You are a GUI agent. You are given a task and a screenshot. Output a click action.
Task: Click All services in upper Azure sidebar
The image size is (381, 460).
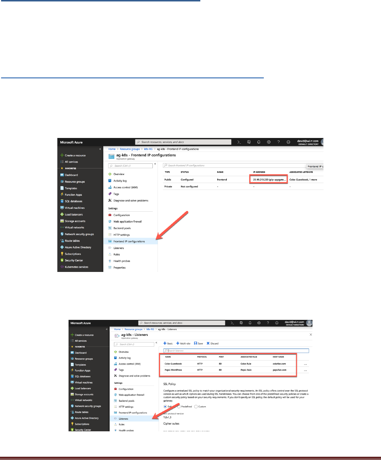click(71, 162)
